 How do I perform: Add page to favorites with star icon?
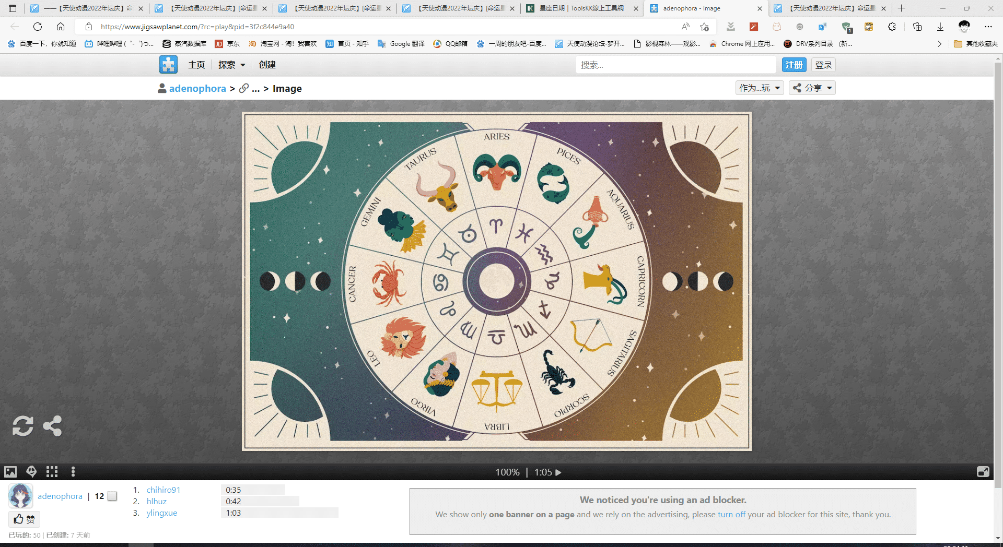tap(704, 27)
